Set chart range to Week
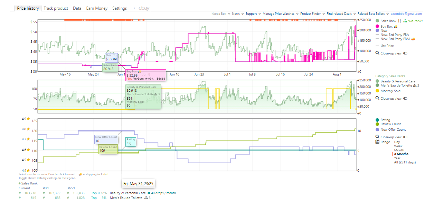This screenshot has height=201, width=434. [x=398, y=146]
